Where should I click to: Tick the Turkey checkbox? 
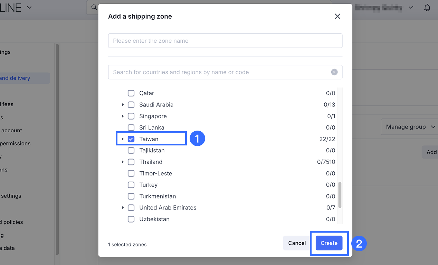pyautogui.click(x=131, y=185)
